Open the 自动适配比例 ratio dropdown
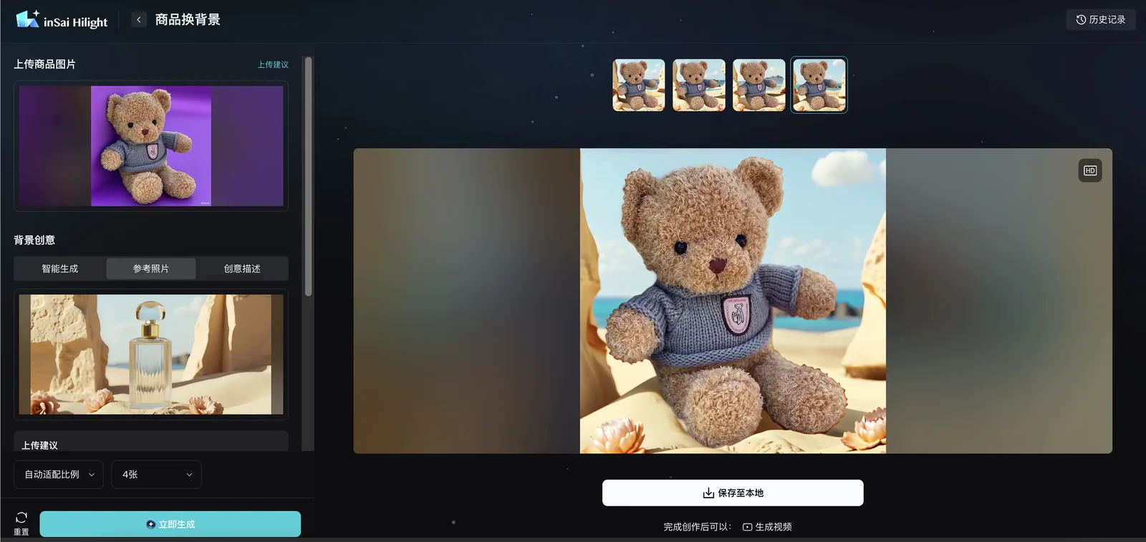 click(59, 475)
